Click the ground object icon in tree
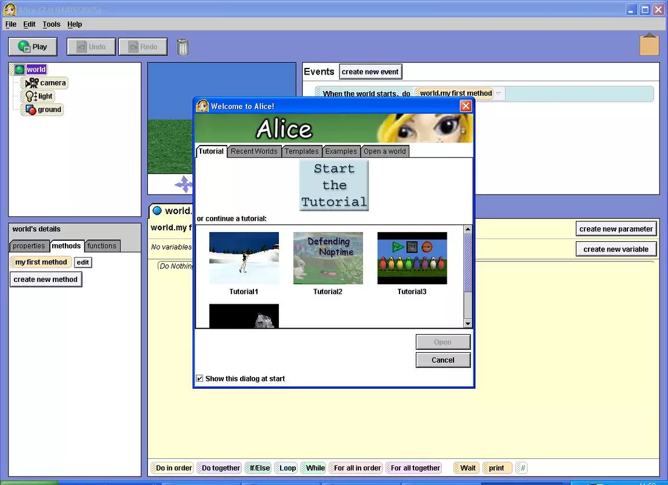 [31, 110]
